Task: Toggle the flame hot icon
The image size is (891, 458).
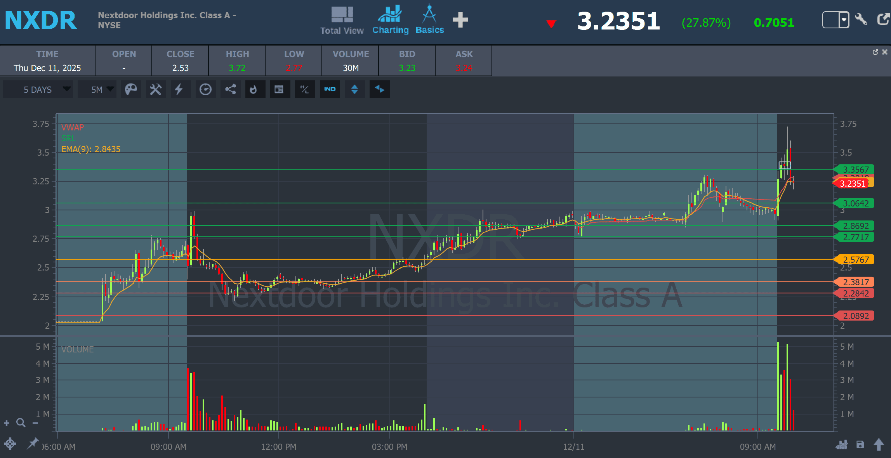Action: (254, 90)
